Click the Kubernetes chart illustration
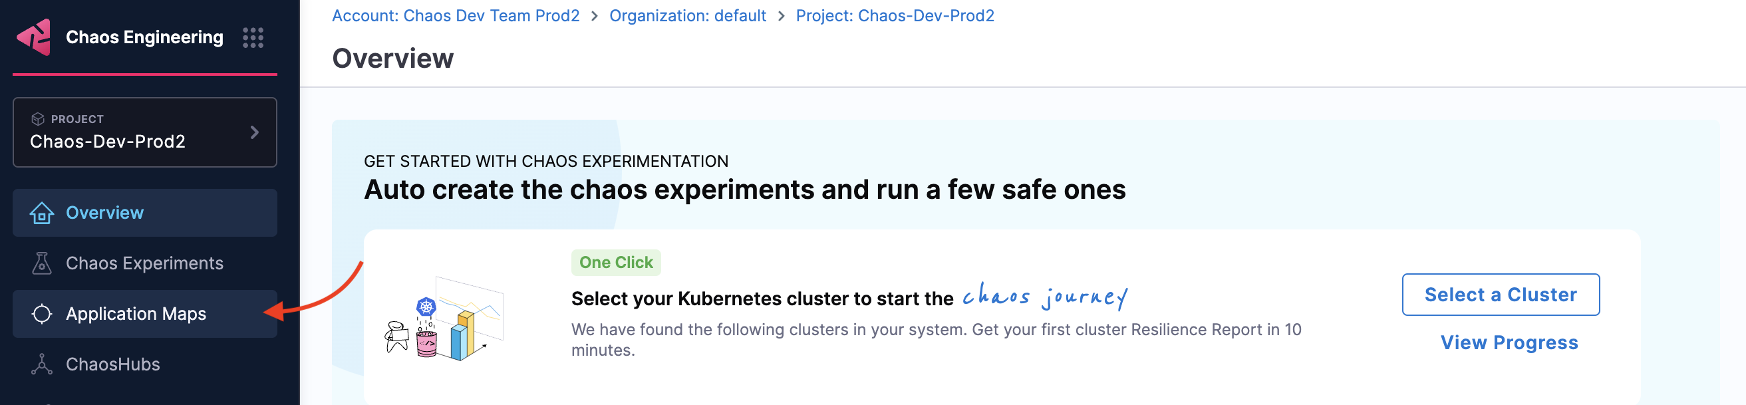The height and width of the screenshot is (405, 1746). pos(445,319)
